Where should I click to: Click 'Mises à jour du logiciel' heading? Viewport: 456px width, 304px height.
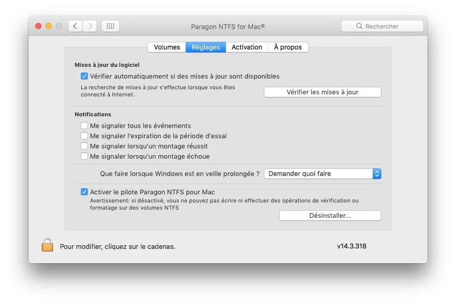click(107, 65)
